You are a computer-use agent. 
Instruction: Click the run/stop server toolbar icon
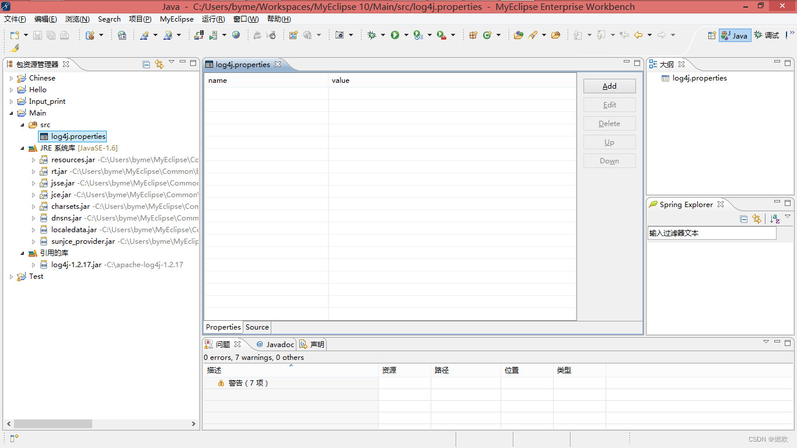213,35
